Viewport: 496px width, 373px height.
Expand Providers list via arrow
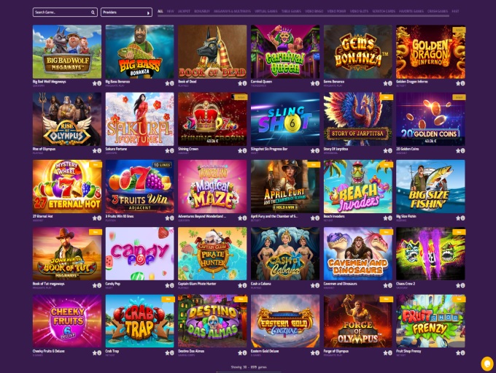[x=148, y=12]
